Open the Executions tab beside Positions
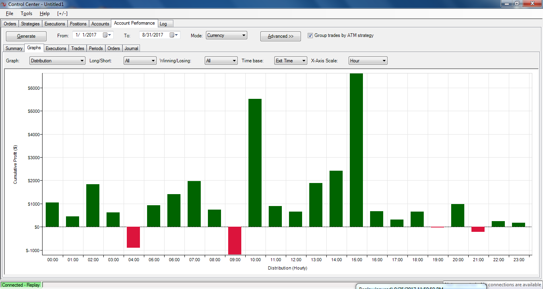The image size is (543, 289). (x=55, y=24)
